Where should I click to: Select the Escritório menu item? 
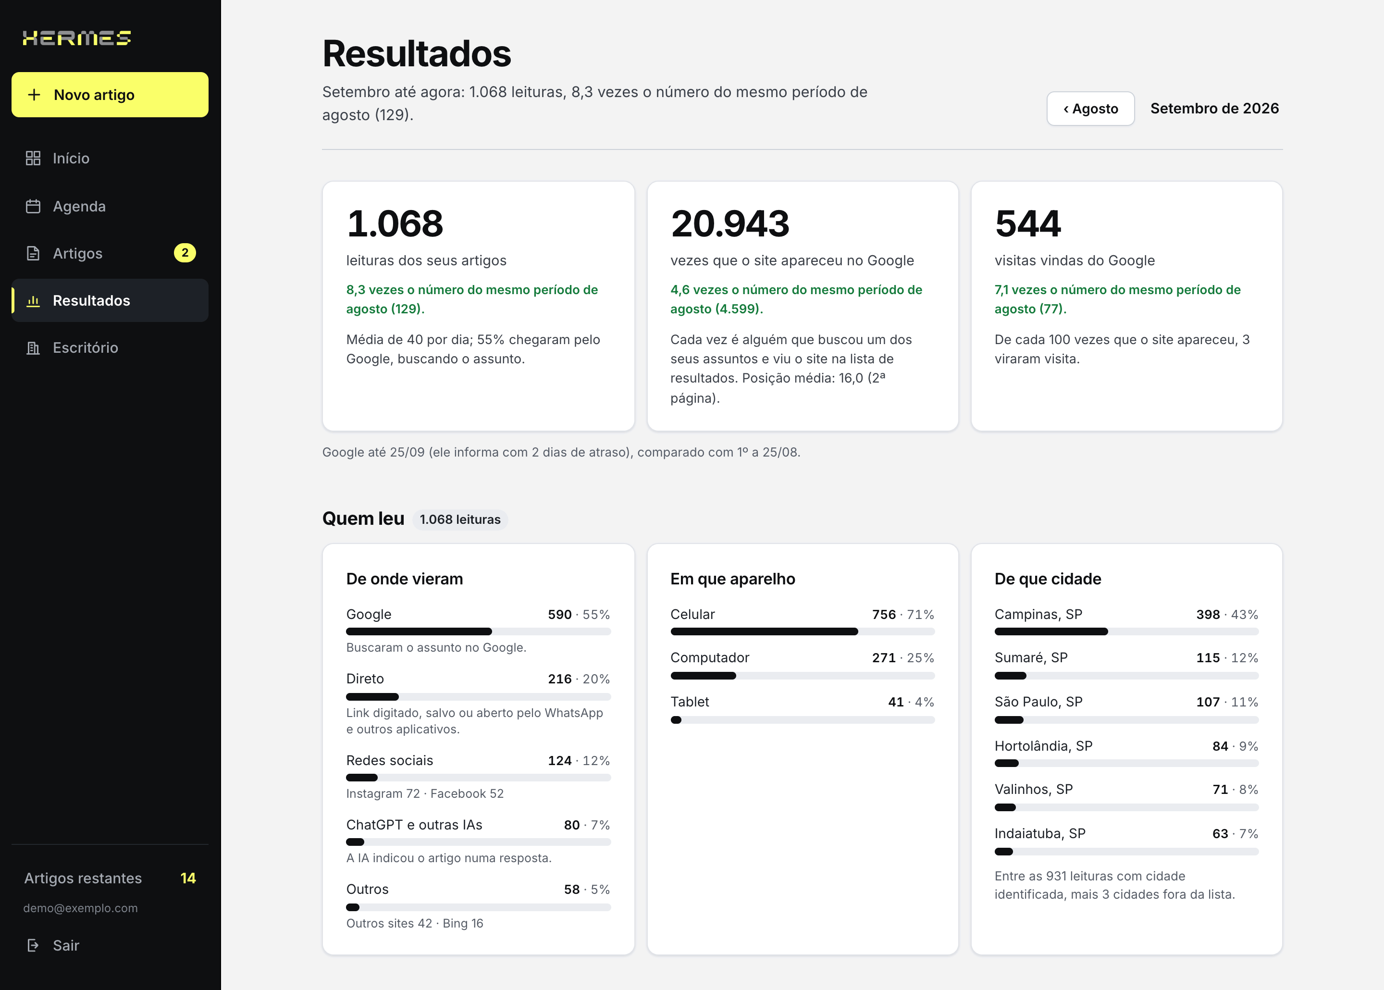[x=110, y=347]
